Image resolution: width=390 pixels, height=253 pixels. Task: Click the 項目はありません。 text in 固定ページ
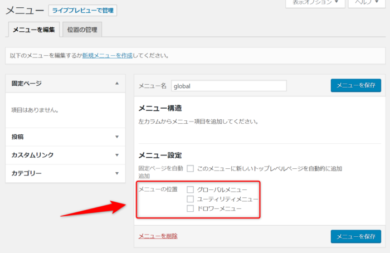coord(35,110)
